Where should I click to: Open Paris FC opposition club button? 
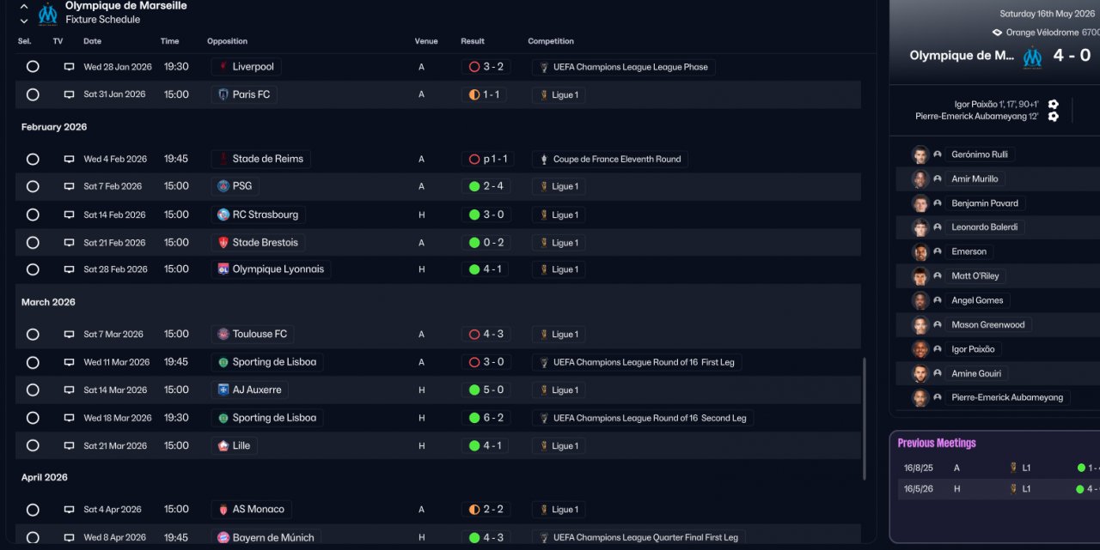coord(244,94)
